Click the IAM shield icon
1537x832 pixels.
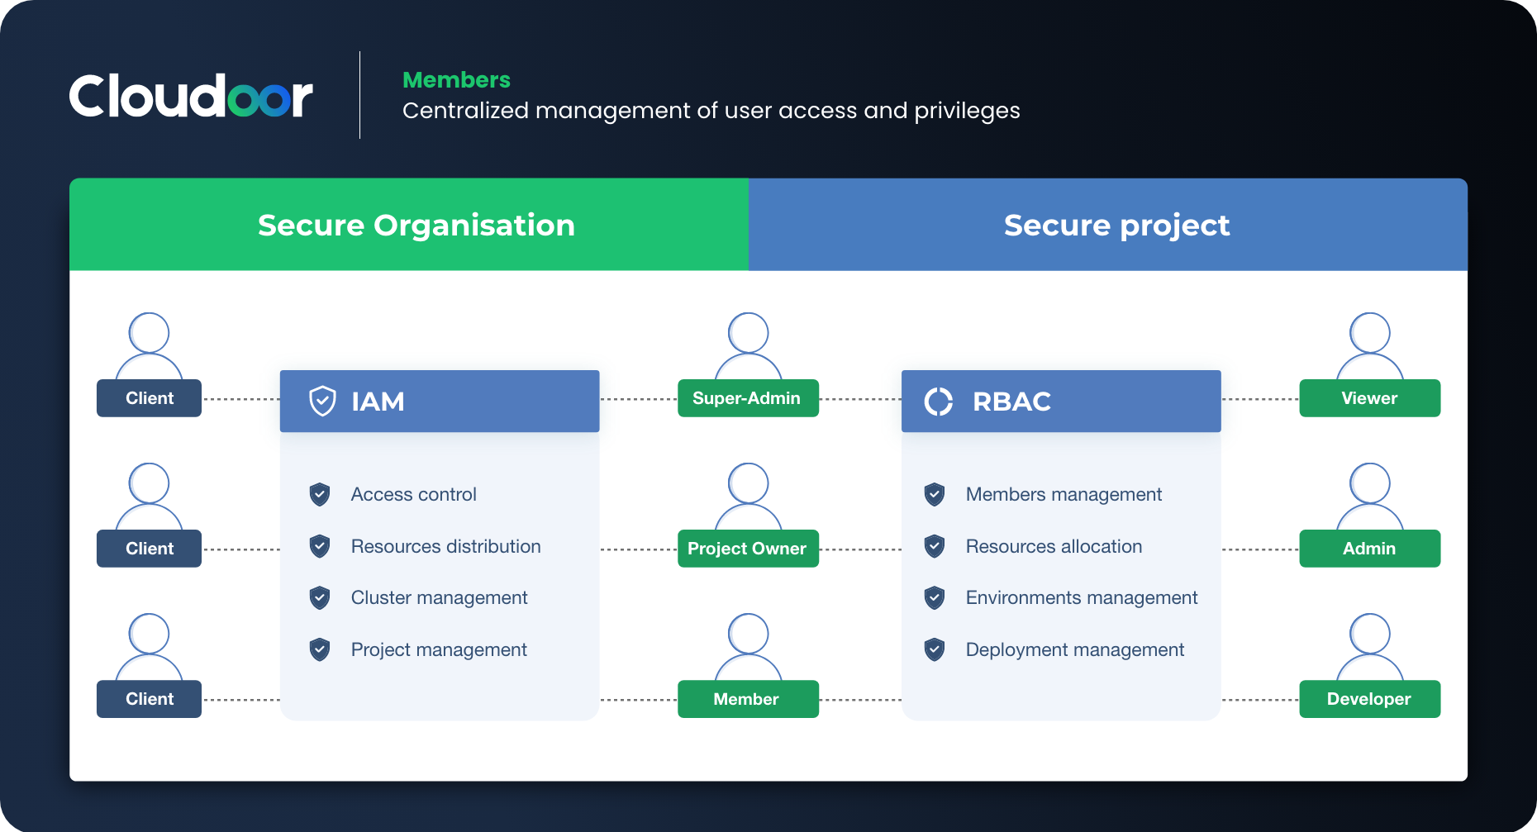click(x=322, y=401)
